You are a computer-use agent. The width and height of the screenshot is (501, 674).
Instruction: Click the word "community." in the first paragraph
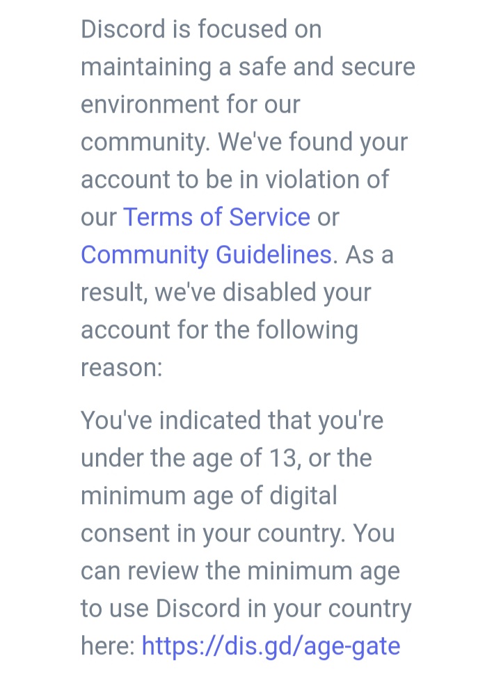pyautogui.click(x=145, y=142)
